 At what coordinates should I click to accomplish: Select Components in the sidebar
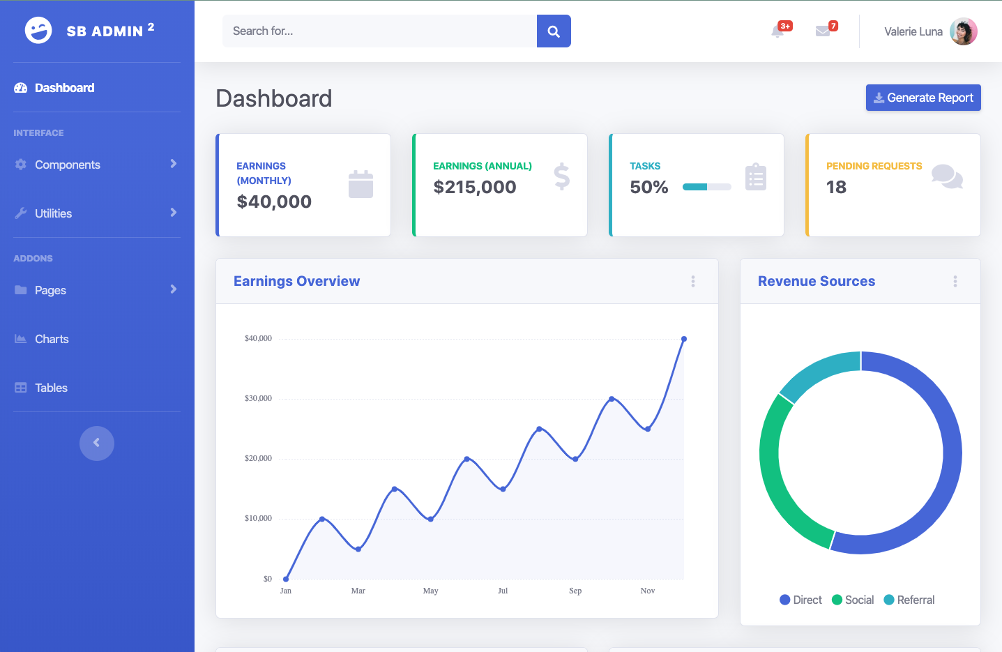point(97,165)
